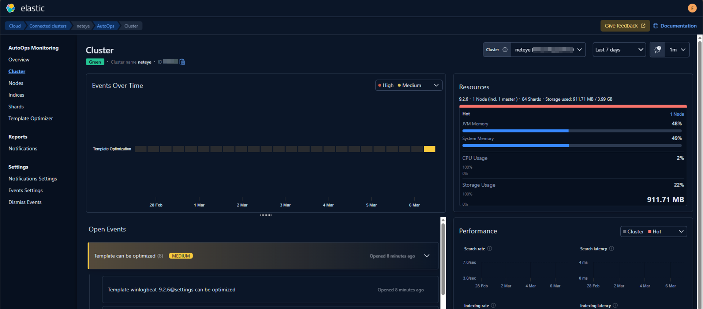Click the Give feedback button

pyautogui.click(x=625, y=26)
